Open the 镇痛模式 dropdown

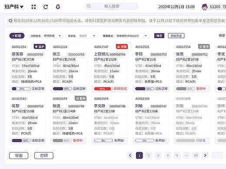132,36
